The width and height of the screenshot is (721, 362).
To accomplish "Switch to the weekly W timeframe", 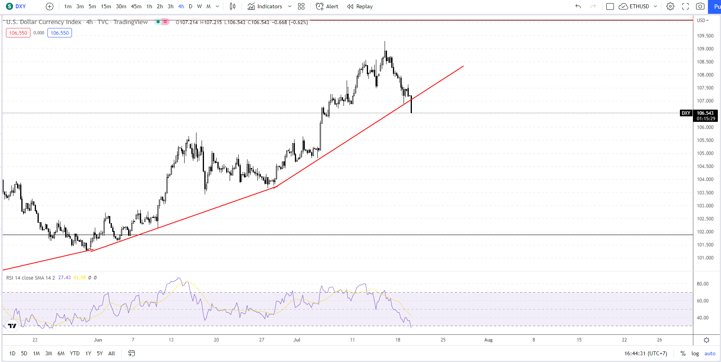I will 199,6.
